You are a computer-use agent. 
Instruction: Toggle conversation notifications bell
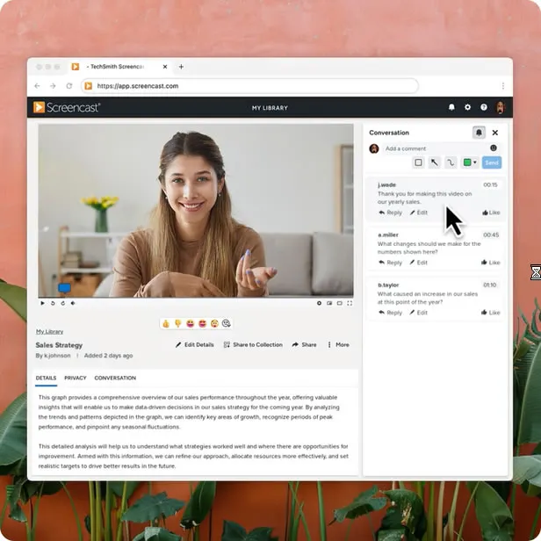[479, 133]
